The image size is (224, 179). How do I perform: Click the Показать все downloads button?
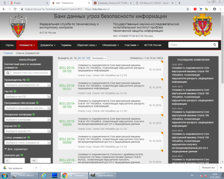point(208,167)
